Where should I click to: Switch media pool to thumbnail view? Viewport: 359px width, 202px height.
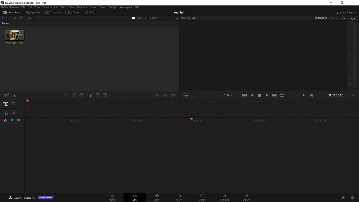(134, 18)
